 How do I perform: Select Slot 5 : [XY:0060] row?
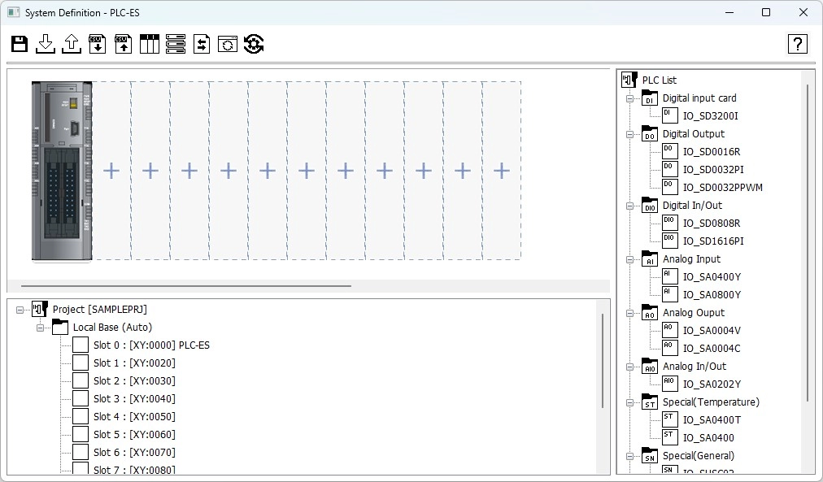coord(134,434)
